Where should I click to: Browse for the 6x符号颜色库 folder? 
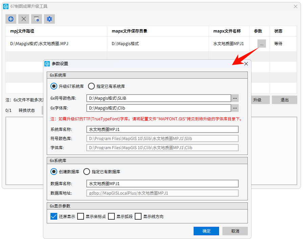(x=235, y=98)
